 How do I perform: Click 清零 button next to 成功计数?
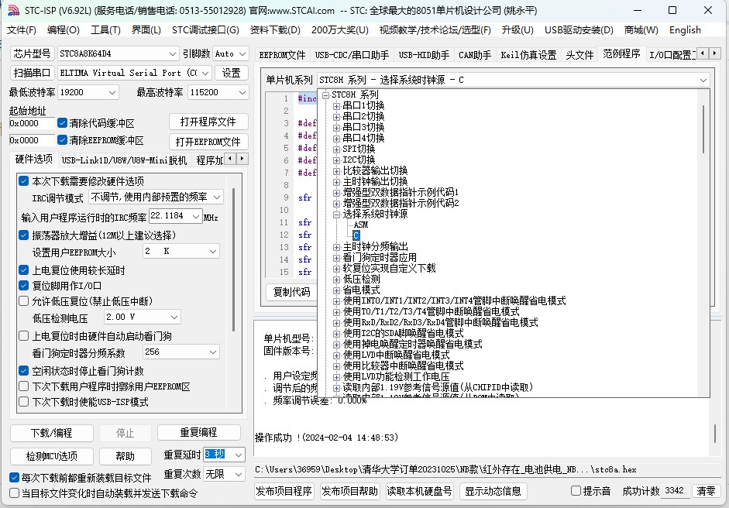707,491
